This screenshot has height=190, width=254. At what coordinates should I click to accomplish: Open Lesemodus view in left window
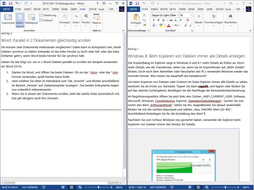coord(8,19)
